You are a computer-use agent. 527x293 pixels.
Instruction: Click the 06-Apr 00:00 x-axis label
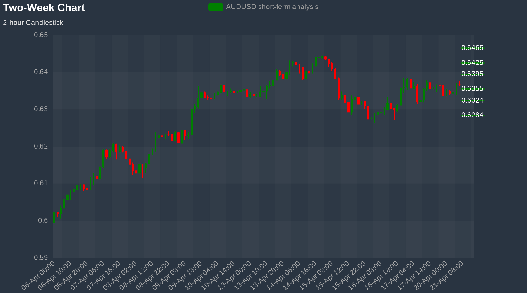(x=39, y=275)
